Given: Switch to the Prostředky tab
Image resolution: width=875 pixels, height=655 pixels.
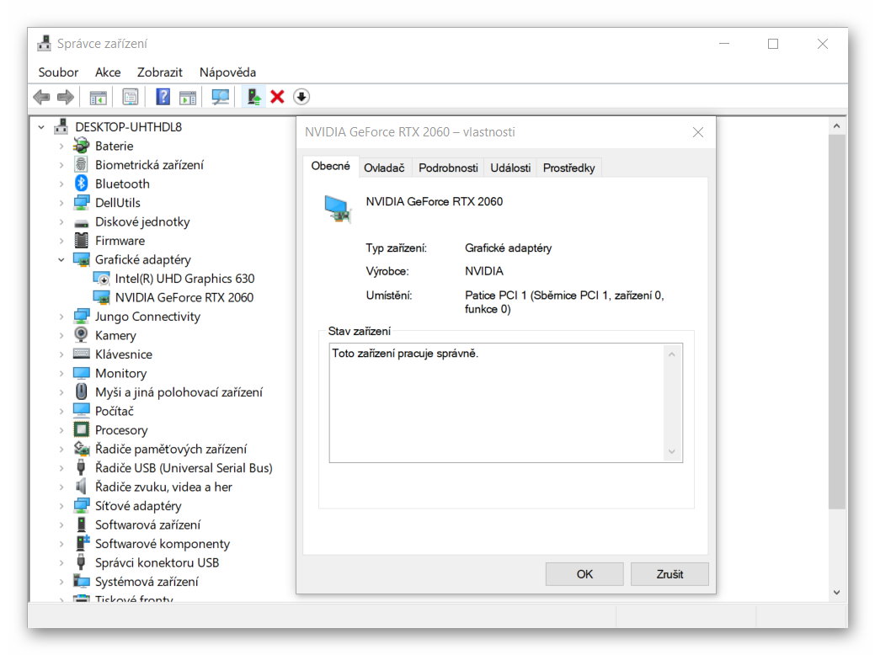Looking at the screenshot, I should (x=568, y=168).
